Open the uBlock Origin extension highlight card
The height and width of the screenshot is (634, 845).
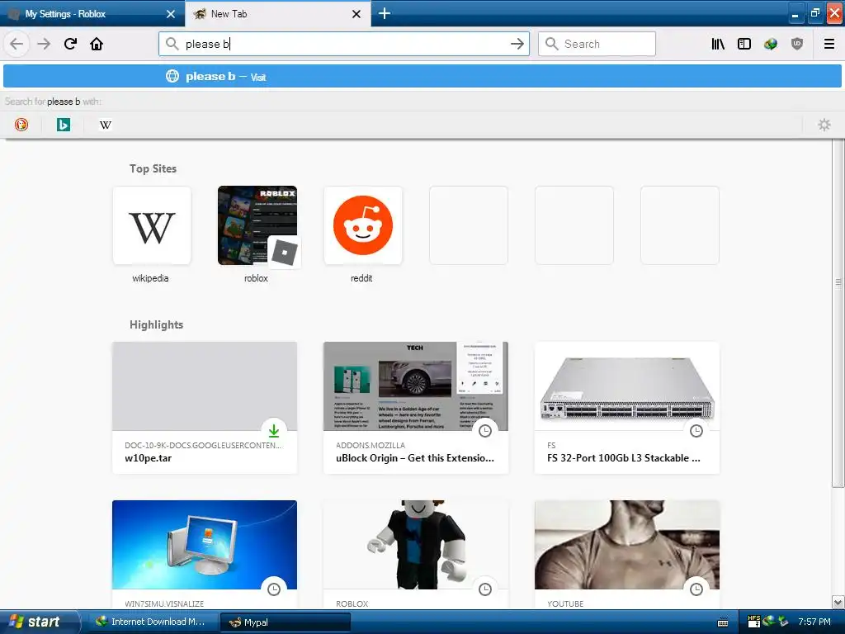(416, 408)
